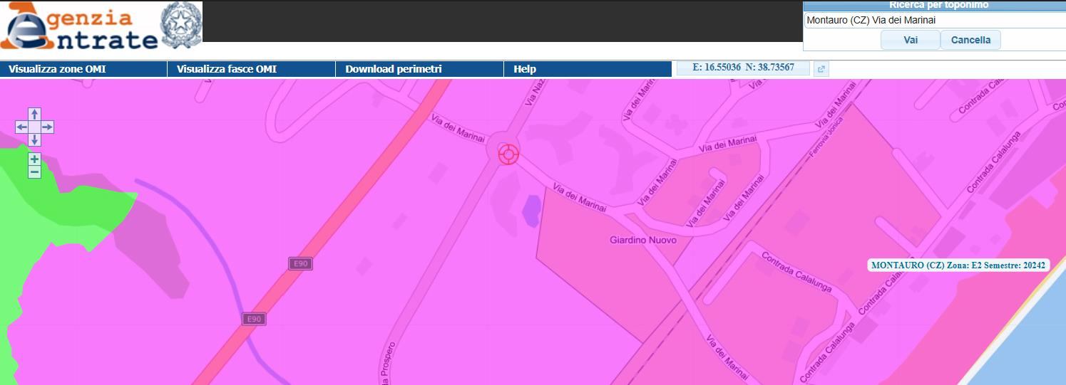Click the Italian Republic emblem
This screenshot has height=385, width=1066.
(x=181, y=26)
